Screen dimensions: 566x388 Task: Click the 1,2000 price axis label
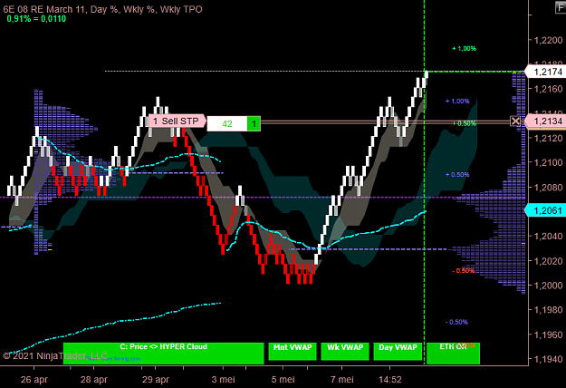coord(548,286)
